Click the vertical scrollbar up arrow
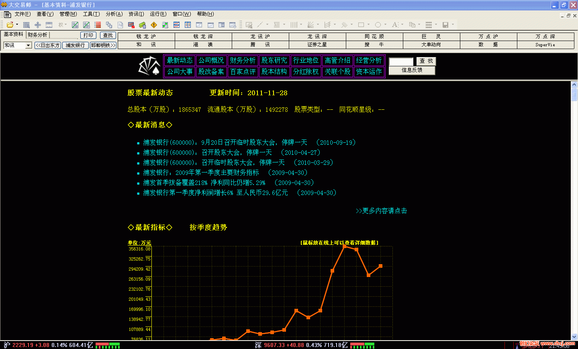578x349 pixels. click(x=574, y=84)
